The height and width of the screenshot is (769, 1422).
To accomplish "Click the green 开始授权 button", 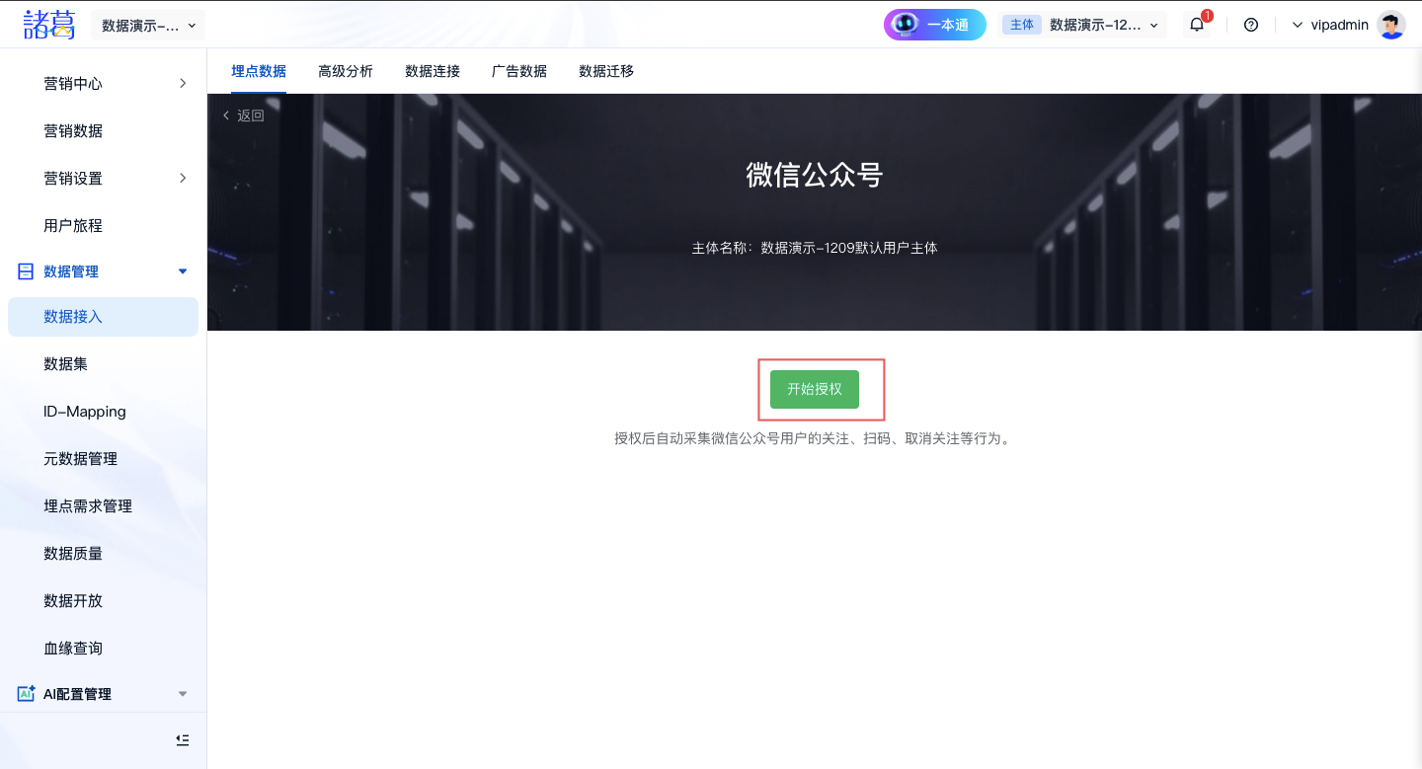I will click(x=815, y=389).
